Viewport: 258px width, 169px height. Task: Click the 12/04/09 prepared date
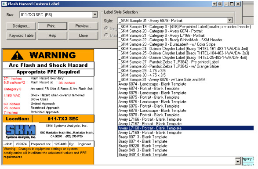pyautogui.click(x=60, y=144)
